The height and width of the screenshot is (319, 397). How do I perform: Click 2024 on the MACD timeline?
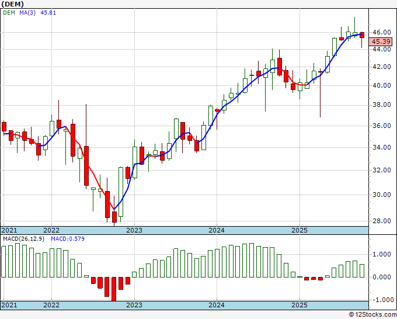[x=217, y=305]
